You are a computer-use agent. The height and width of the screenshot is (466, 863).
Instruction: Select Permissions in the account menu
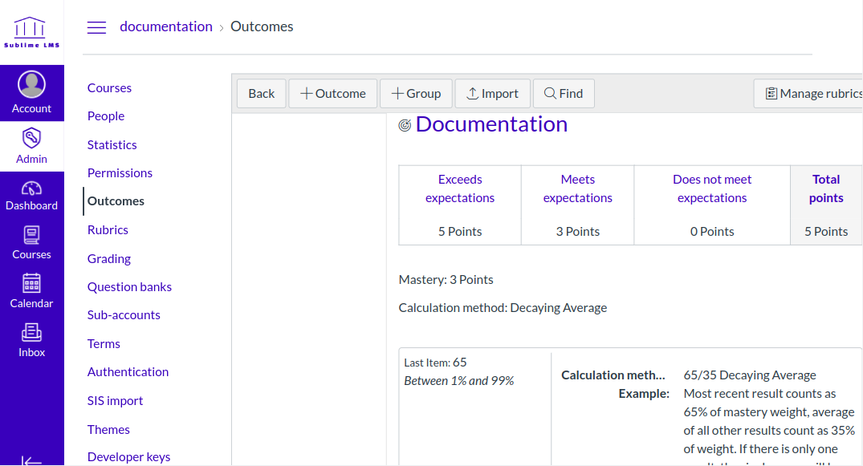[x=120, y=173]
